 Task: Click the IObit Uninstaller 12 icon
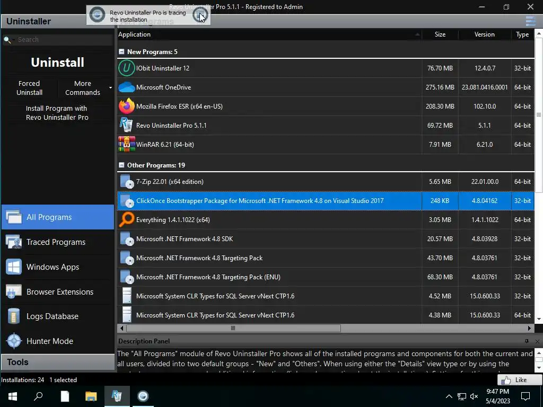point(126,68)
